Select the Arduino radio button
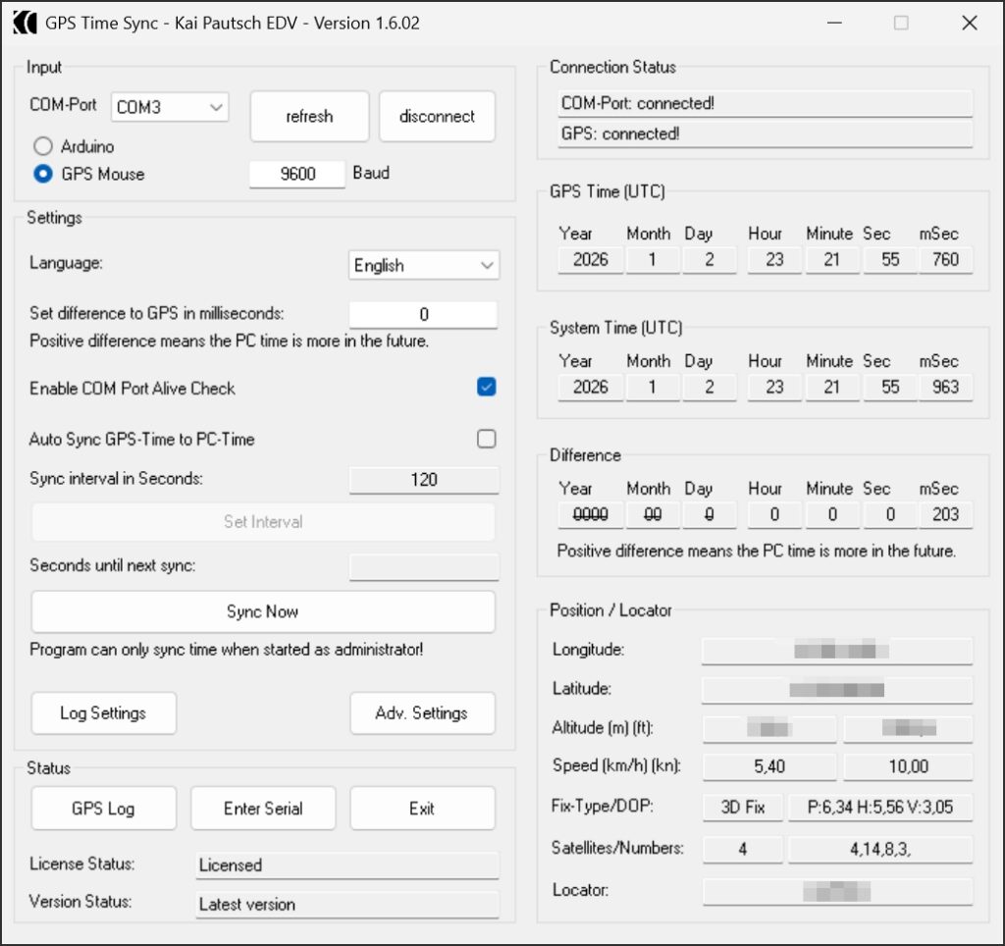The height and width of the screenshot is (946, 1005). point(42,146)
